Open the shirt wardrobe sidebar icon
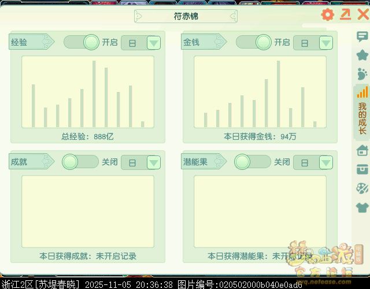 click(x=362, y=208)
